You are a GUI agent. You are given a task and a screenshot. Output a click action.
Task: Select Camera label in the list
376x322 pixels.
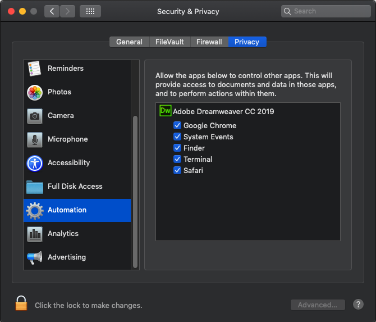(x=61, y=116)
